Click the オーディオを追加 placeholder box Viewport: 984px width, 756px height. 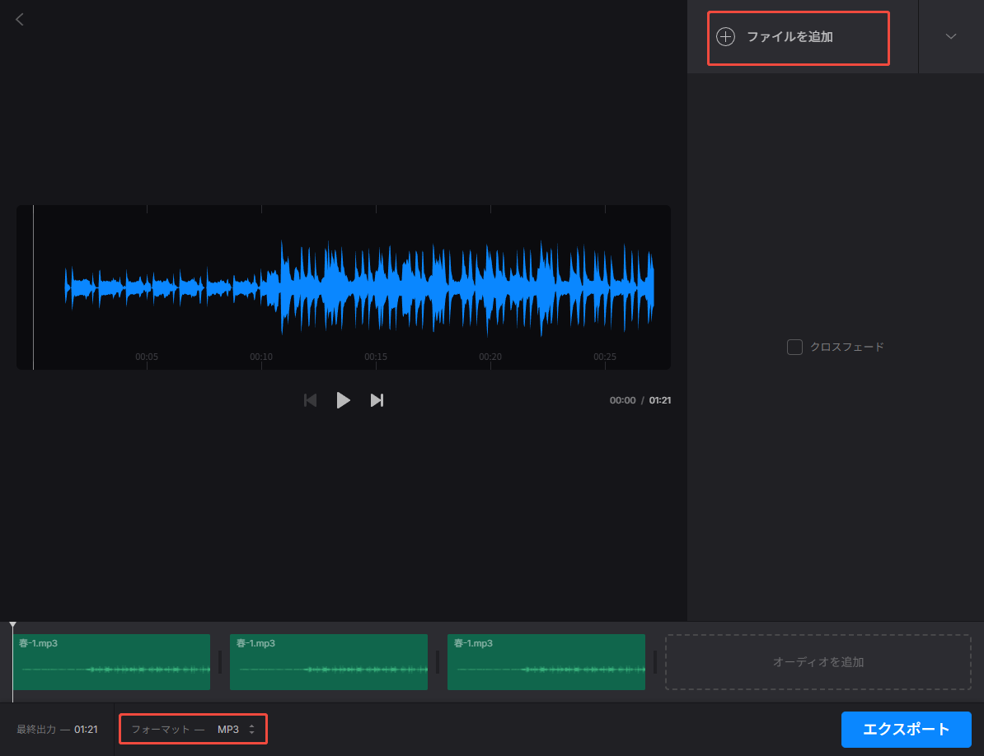pos(818,662)
